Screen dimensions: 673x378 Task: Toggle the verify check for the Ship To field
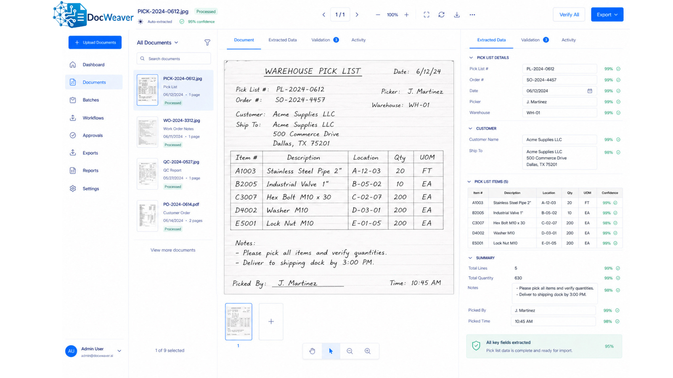[x=618, y=152]
